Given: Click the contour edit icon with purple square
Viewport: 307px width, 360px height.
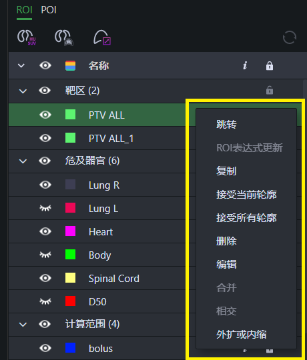Looking at the screenshot, I should click(x=102, y=37).
